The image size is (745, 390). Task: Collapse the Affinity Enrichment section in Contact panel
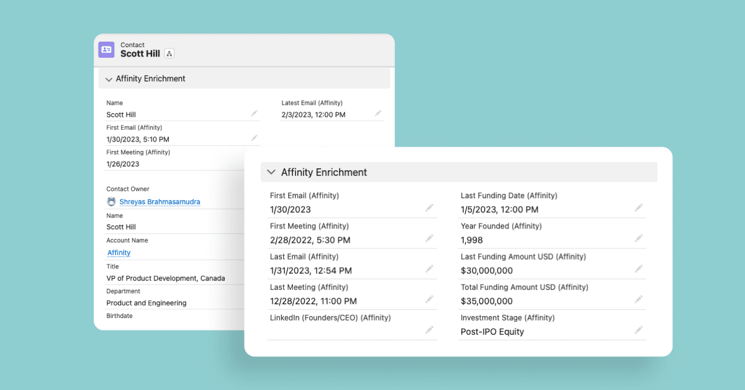click(109, 79)
